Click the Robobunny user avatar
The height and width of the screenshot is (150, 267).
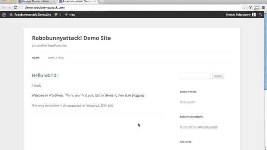254,15
